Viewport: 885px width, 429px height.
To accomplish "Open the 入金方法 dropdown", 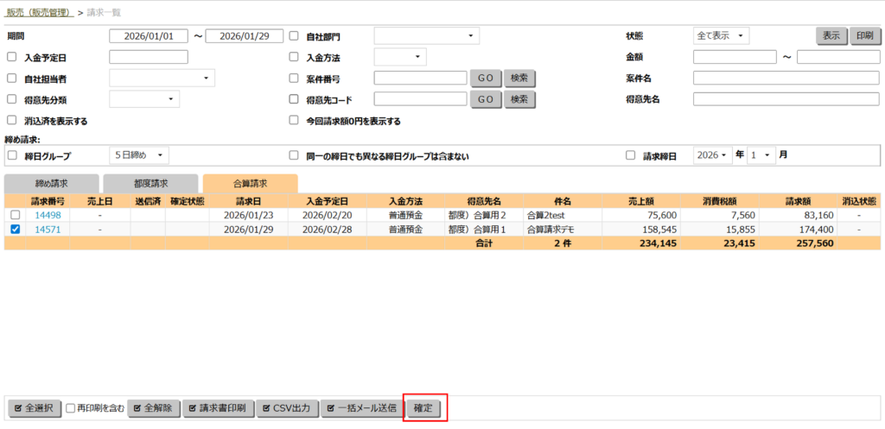I will click(x=399, y=57).
